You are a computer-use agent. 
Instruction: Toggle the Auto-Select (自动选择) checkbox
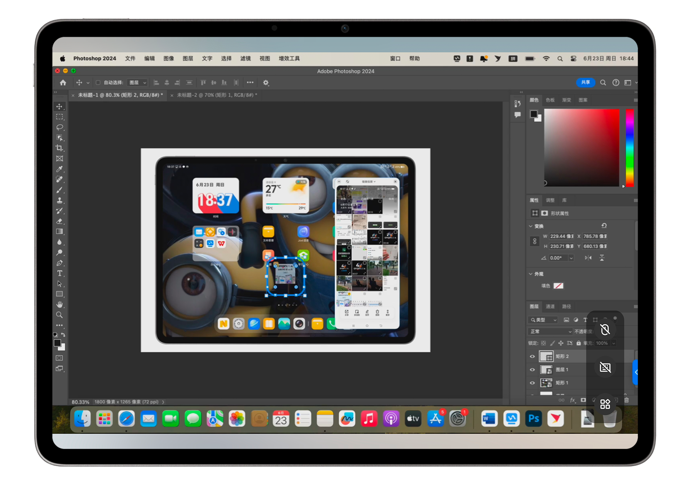98,82
